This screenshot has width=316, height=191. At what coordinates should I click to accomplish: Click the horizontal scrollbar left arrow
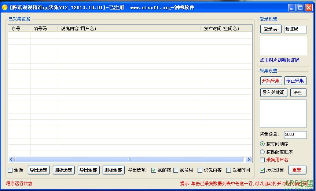[x=11, y=159]
